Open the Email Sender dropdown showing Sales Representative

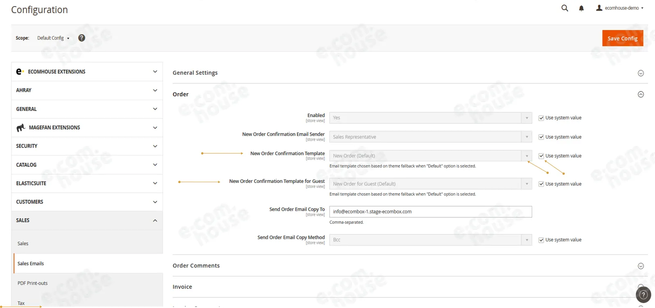coord(431,137)
